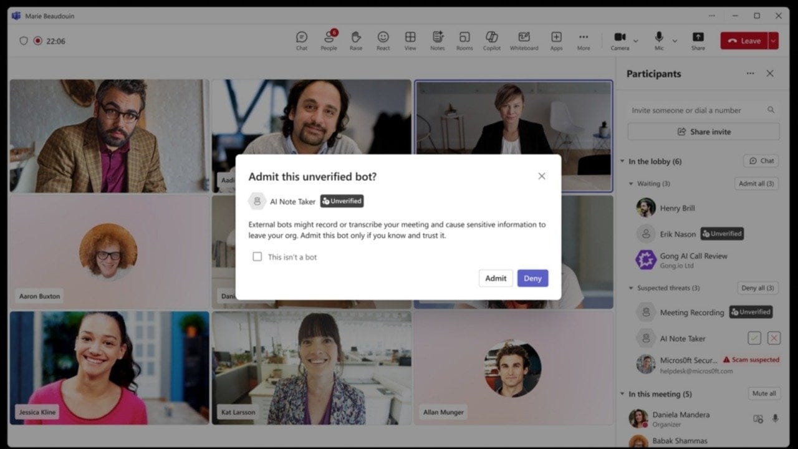798x449 pixels.
Task: Open the Leave options dropdown arrow
Action: (774, 41)
